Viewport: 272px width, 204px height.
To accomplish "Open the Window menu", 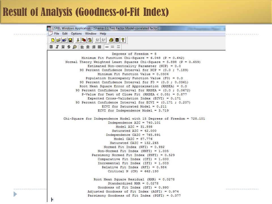I will pyautogui.click(x=91, y=33).
